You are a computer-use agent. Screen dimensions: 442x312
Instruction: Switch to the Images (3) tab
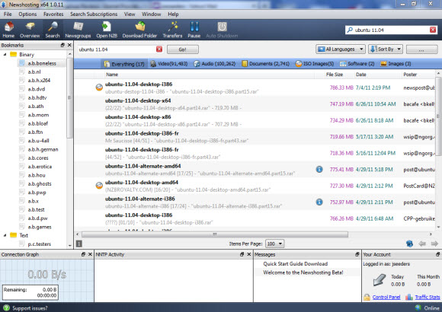[396, 64]
